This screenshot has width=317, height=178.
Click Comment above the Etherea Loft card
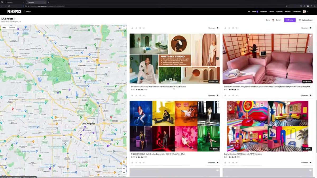point(213,28)
